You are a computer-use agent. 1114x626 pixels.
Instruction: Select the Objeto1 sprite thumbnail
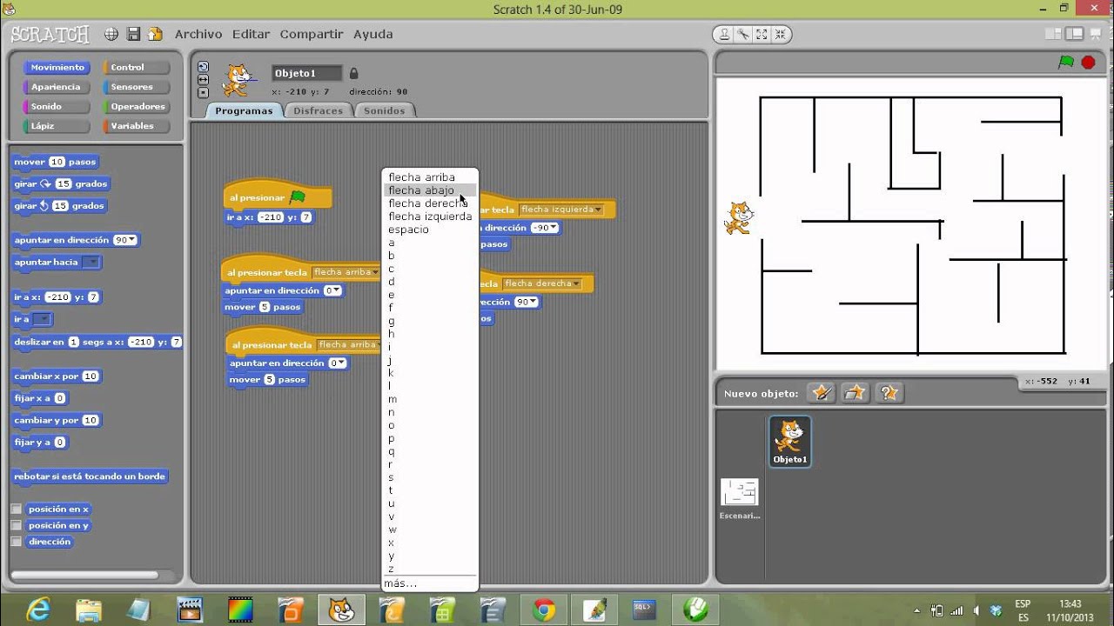coord(790,441)
